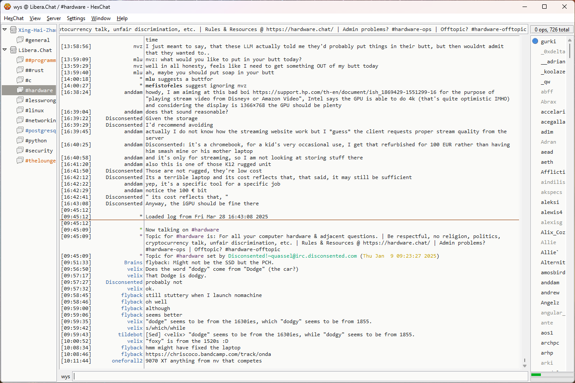Viewport: 575px width, 383px height.
Task: Collapse the Xing-Hai-Zhan server tree
Action: [x=5, y=30]
